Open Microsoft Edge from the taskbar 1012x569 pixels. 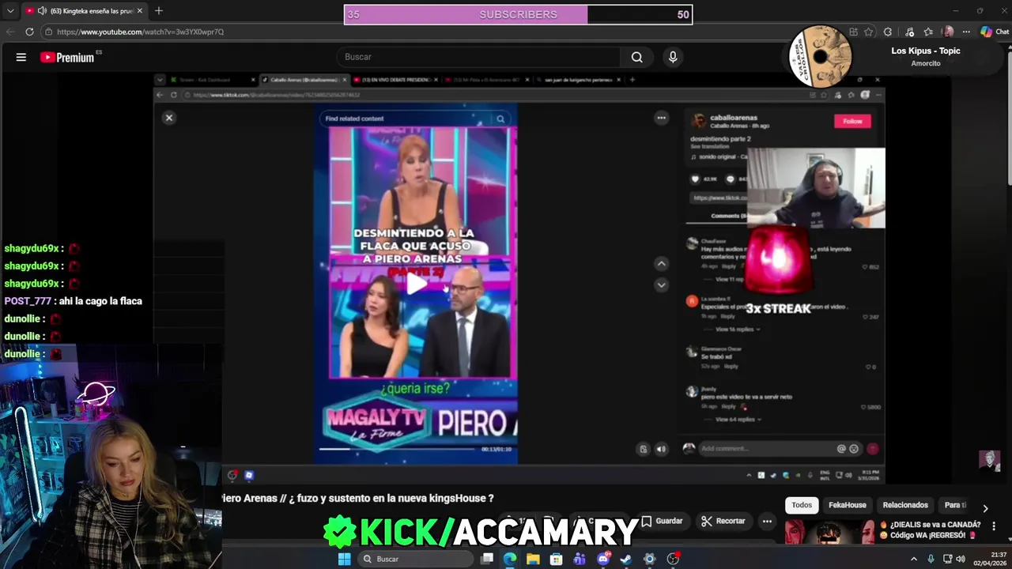point(510,559)
